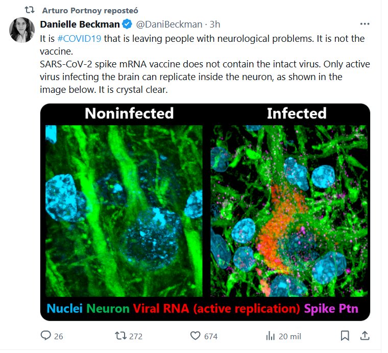Bookmark Danielle Beckman's tweet
388x353 pixels.
[345, 336]
